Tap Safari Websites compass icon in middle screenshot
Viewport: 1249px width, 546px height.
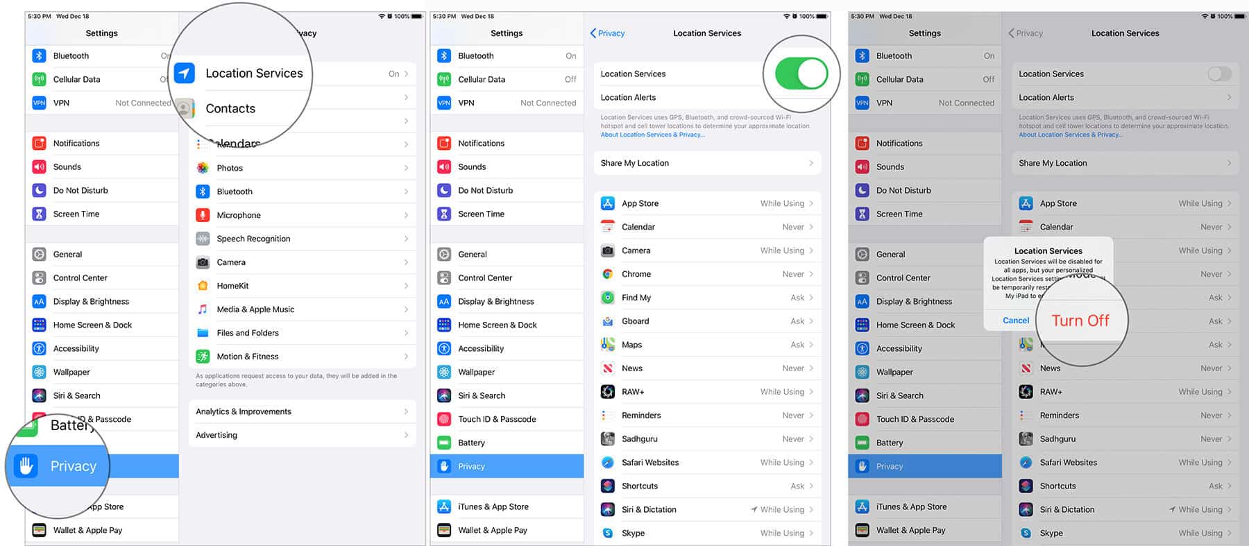click(608, 463)
